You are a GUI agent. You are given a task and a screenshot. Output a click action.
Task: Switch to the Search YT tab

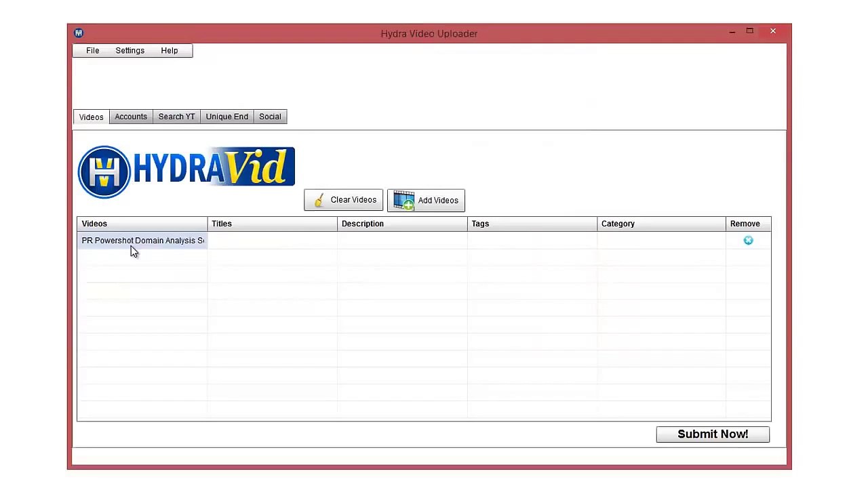click(x=176, y=117)
